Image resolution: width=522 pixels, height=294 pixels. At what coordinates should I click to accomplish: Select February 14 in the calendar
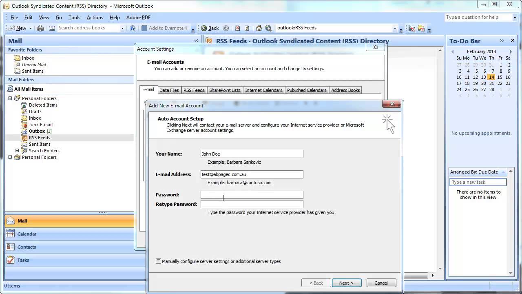pos(491,77)
